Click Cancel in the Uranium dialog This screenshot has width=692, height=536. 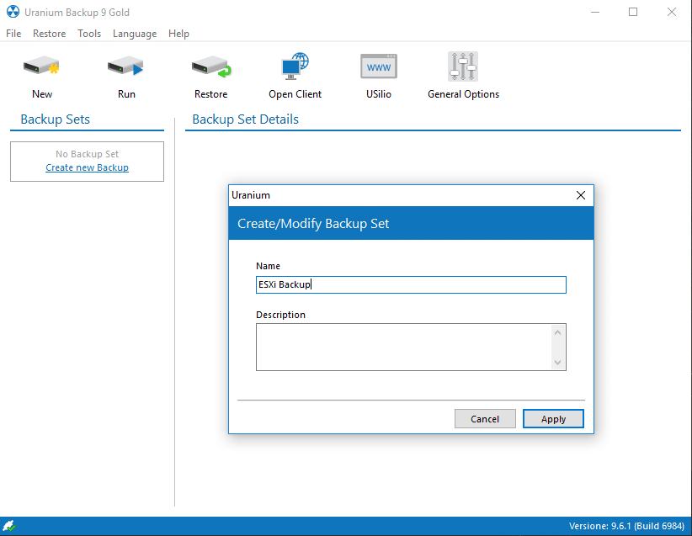pos(485,419)
